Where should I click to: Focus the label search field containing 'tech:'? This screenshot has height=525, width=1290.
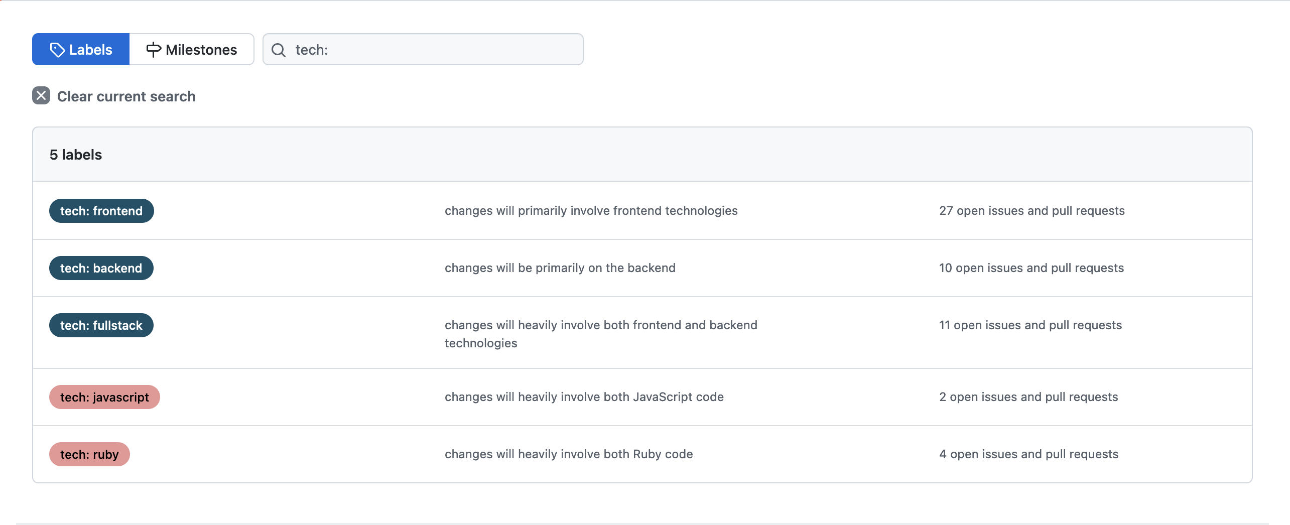click(432, 50)
